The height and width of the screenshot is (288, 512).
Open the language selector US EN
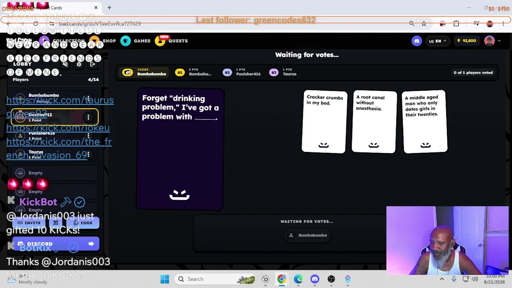click(438, 41)
